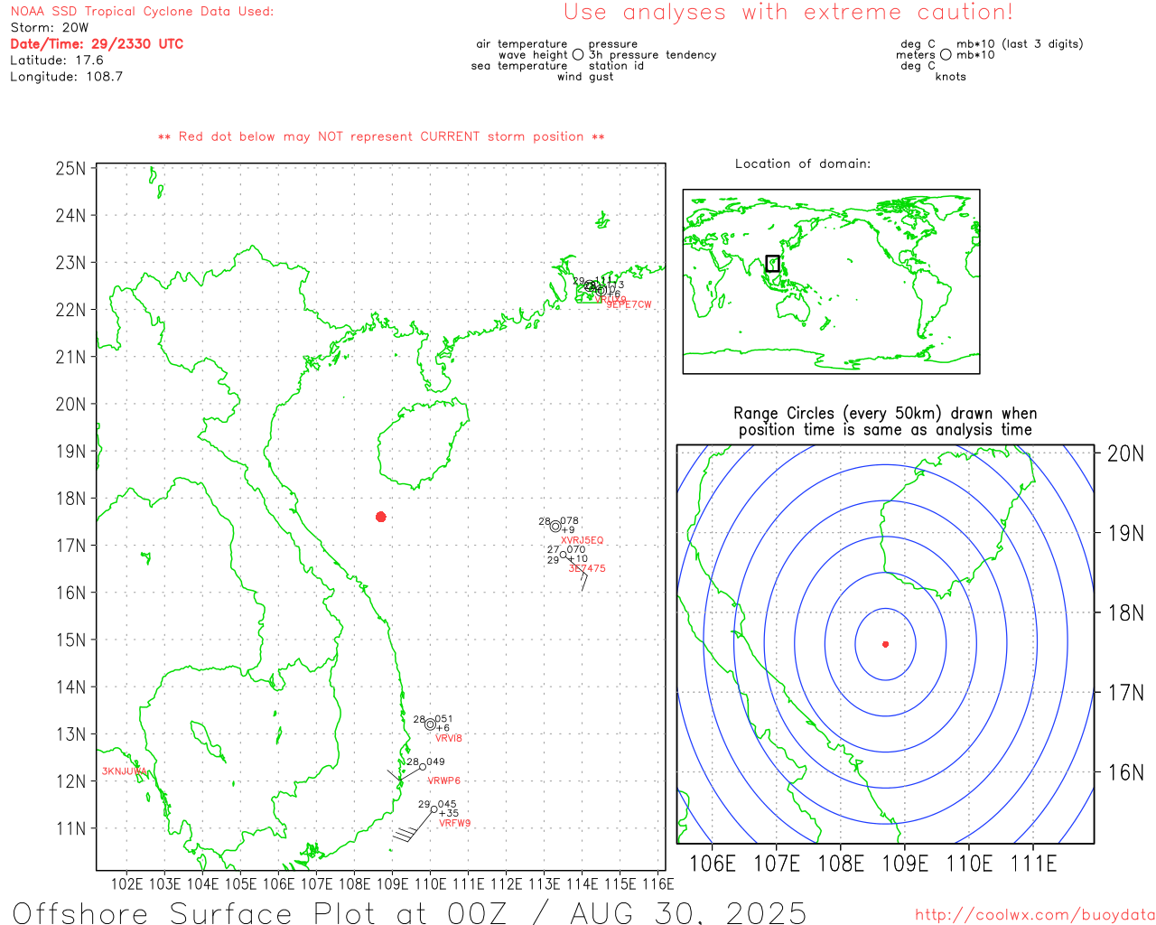
Task: Click the red dot disclaimer note above map
Action: [x=381, y=136]
